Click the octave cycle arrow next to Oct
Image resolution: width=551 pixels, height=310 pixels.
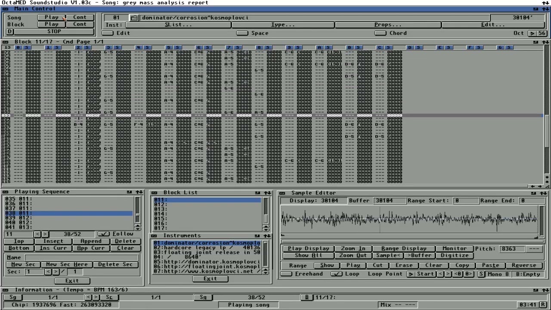pyautogui.click(x=532, y=33)
